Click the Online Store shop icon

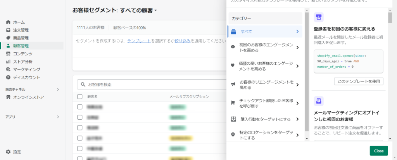[8, 97]
